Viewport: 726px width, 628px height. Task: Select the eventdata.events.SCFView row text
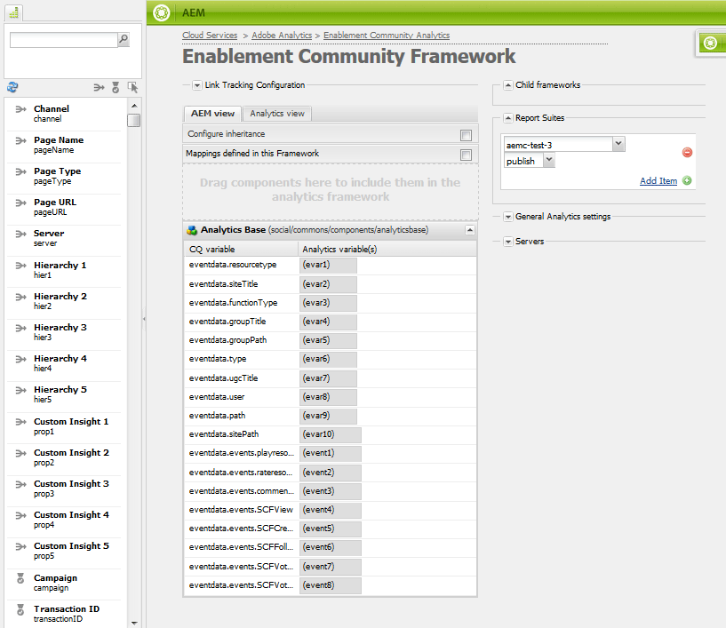241,510
